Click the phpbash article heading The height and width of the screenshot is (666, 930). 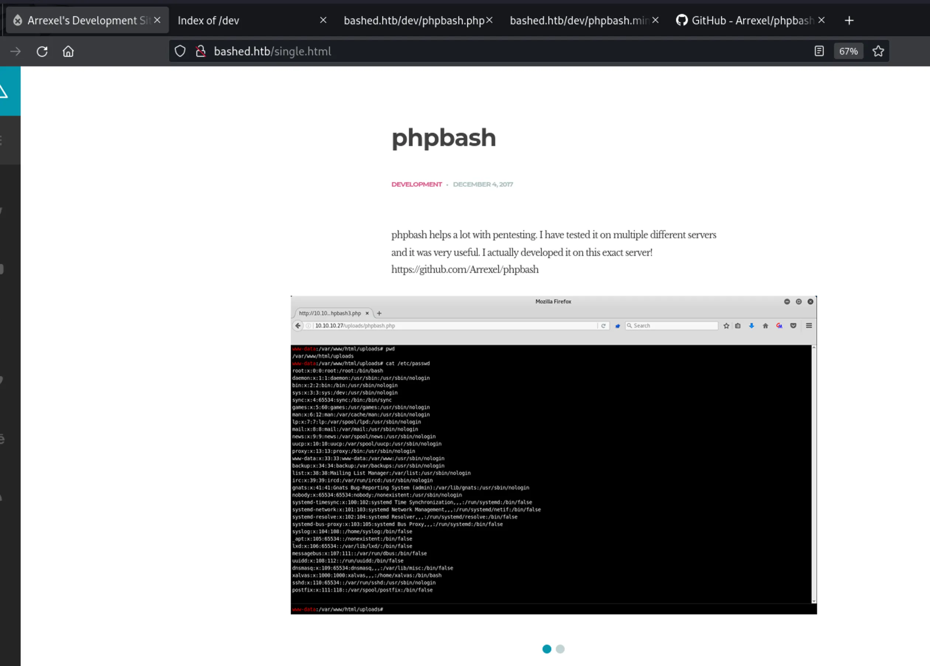444,138
